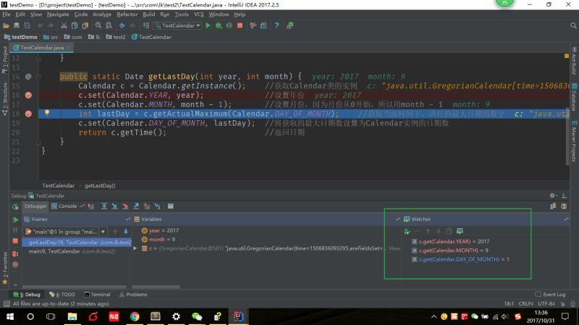Click the Step Over debugger icon
579x325 pixels.
point(105,206)
